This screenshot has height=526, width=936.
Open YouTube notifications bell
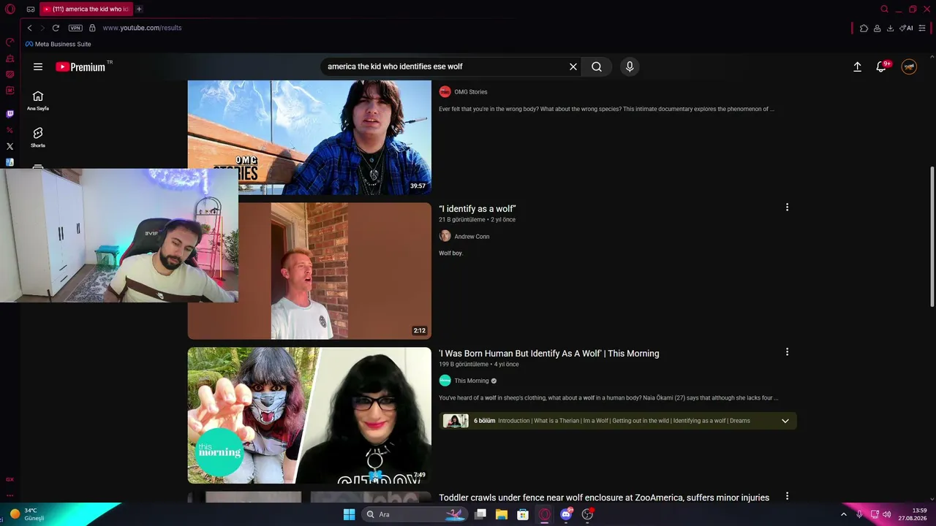[x=882, y=66]
